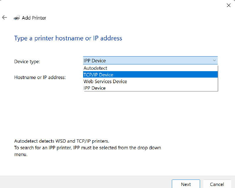Screen dimensions: 235x188
Task: Click the Add Printer title text
Action: point(34,18)
